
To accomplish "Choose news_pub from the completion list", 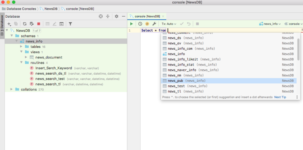I will click(229, 81).
